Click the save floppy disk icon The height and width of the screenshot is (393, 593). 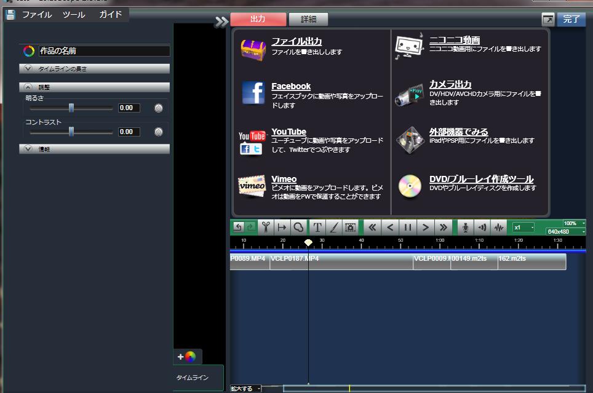tap(10, 15)
